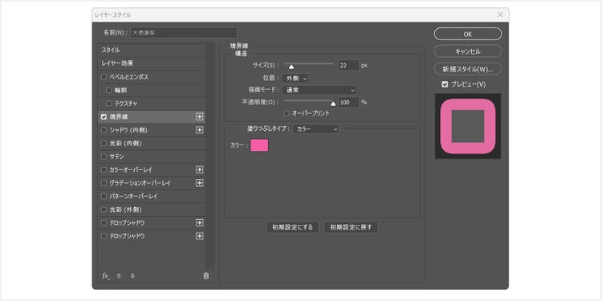Viewport: 602px width, 301px height.
Task: Toggle the プレビュー(V) checkbox
Action: click(x=445, y=84)
